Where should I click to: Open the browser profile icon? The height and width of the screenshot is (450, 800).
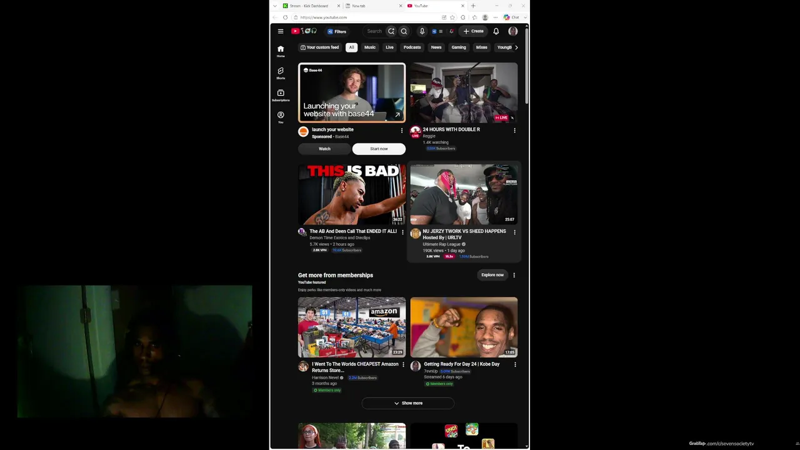tap(485, 17)
